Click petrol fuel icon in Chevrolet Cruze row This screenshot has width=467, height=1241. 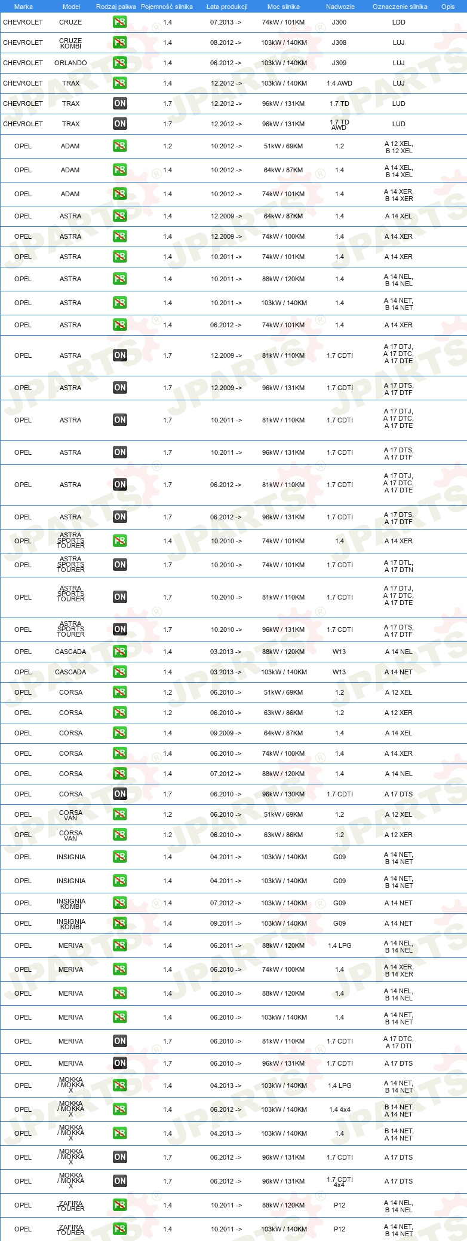pos(120,22)
